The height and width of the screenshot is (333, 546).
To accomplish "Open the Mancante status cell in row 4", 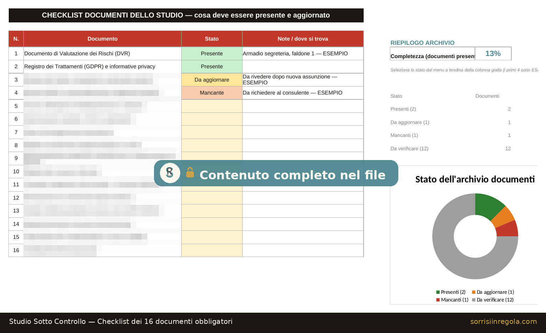I will point(212,93).
